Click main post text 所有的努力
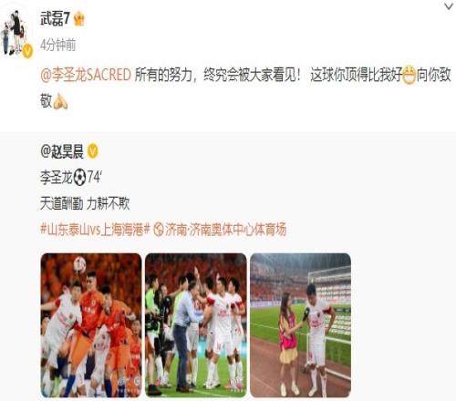Screen dimensions: 456x401 click(163, 75)
